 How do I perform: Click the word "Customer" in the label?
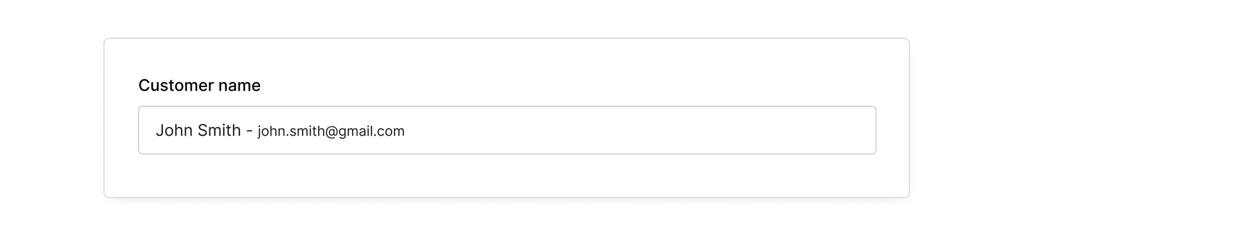176,85
